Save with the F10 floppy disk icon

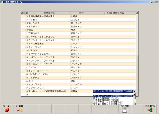[125, 110]
